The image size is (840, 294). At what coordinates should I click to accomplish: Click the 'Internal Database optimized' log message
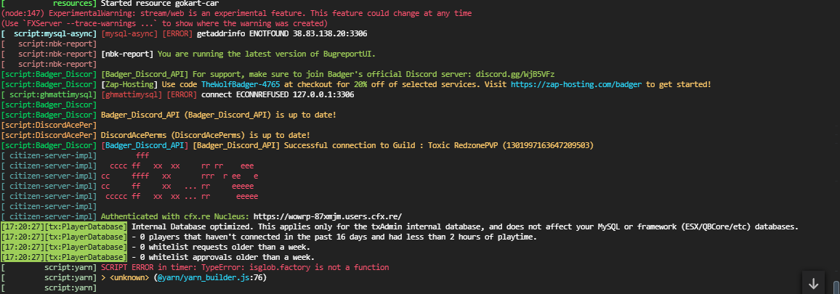pyautogui.click(x=465, y=227)
